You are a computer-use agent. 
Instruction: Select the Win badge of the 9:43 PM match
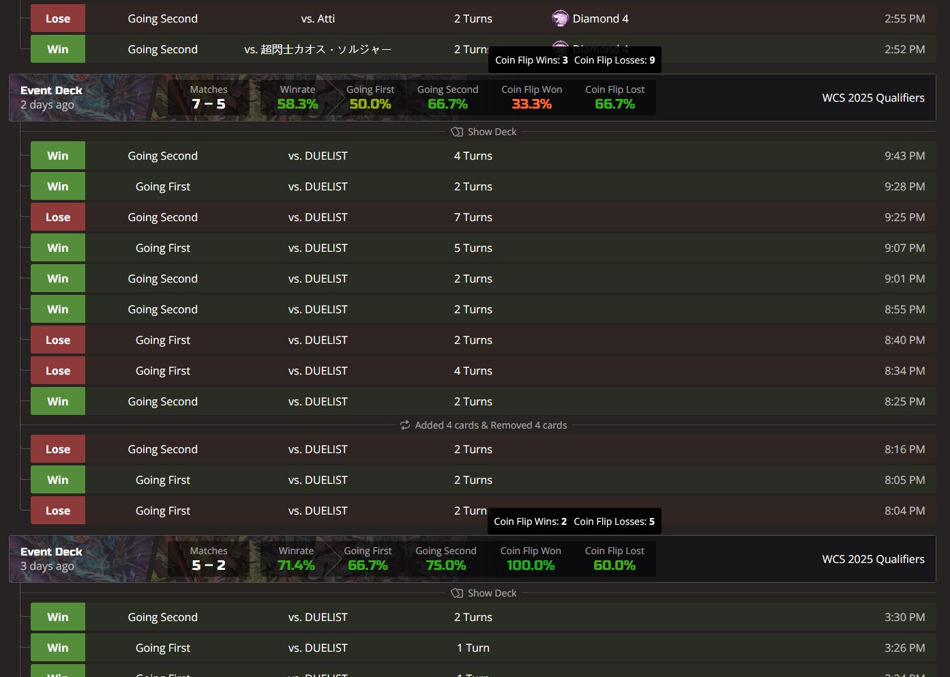click(x=58, y=156)
